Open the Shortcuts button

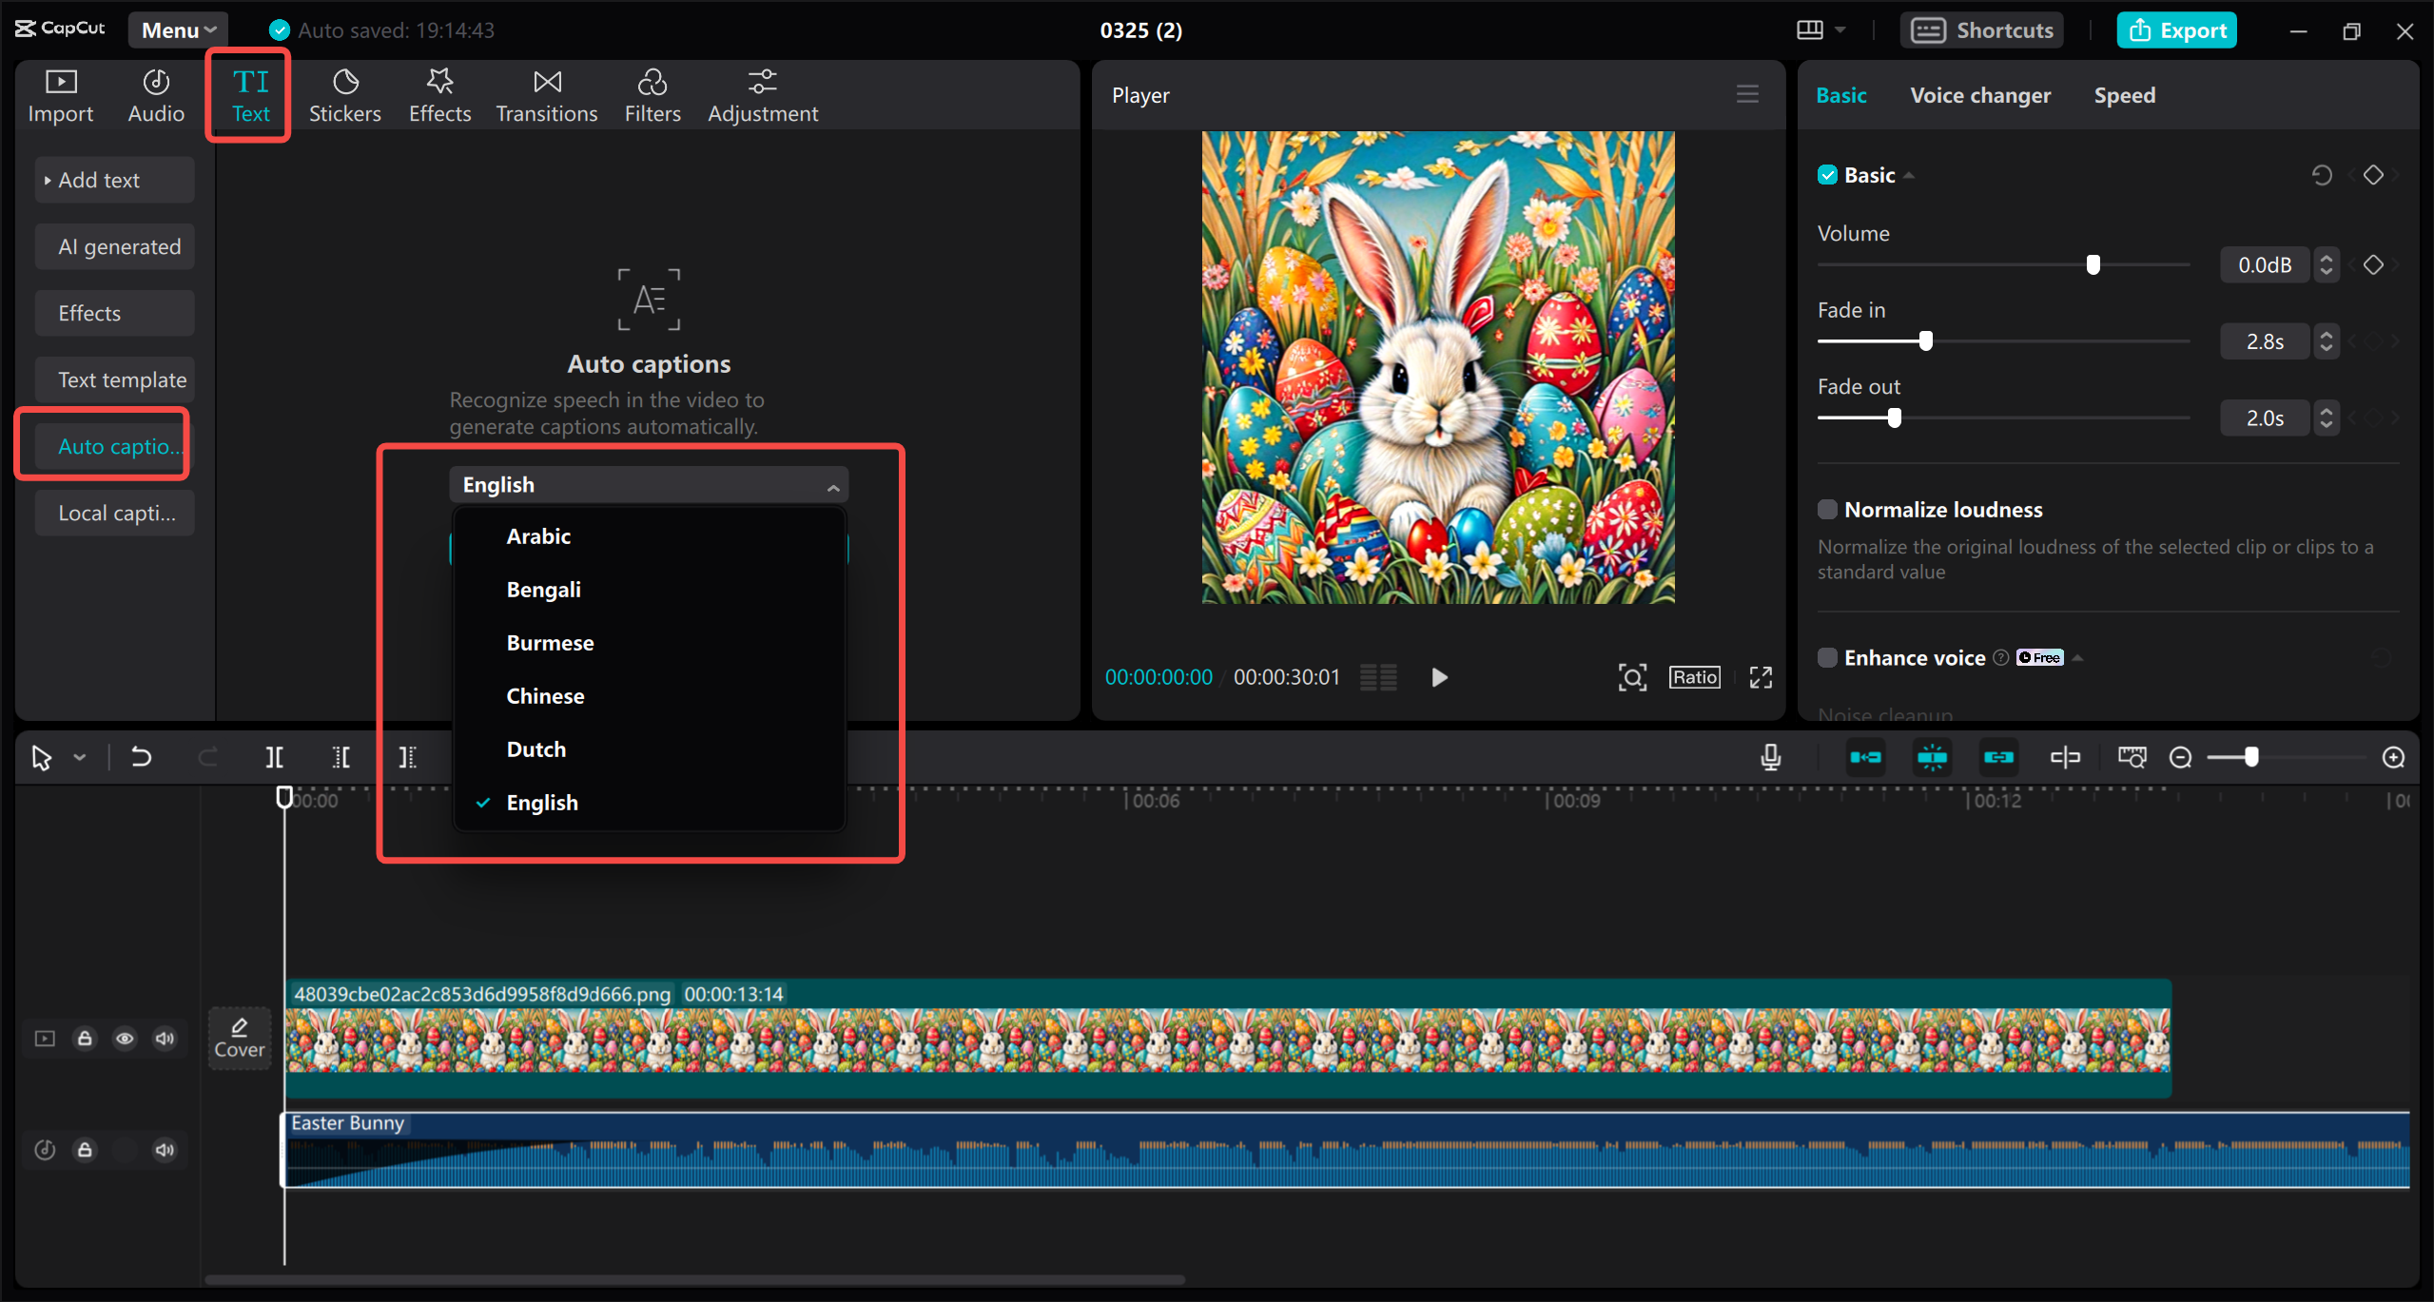coord(1982,30)
